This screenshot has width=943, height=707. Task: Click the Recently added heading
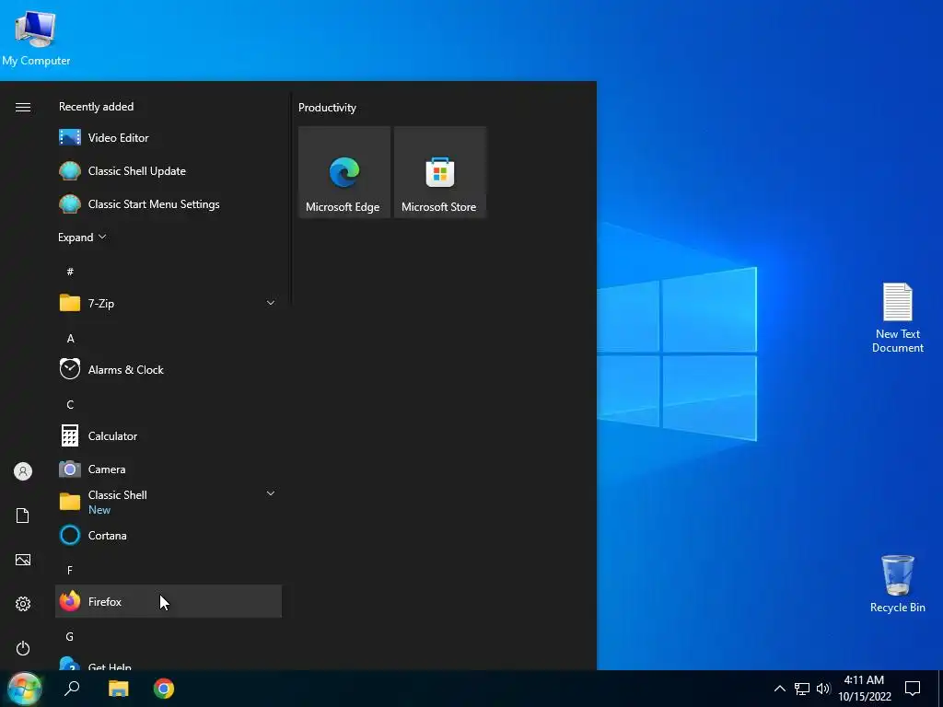pos(96,107)
